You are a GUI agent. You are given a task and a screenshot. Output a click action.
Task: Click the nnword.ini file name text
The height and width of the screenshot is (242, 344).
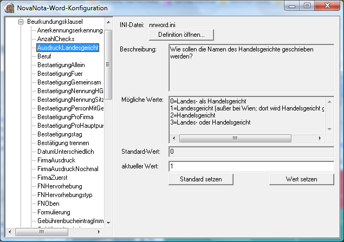(162, 25)
